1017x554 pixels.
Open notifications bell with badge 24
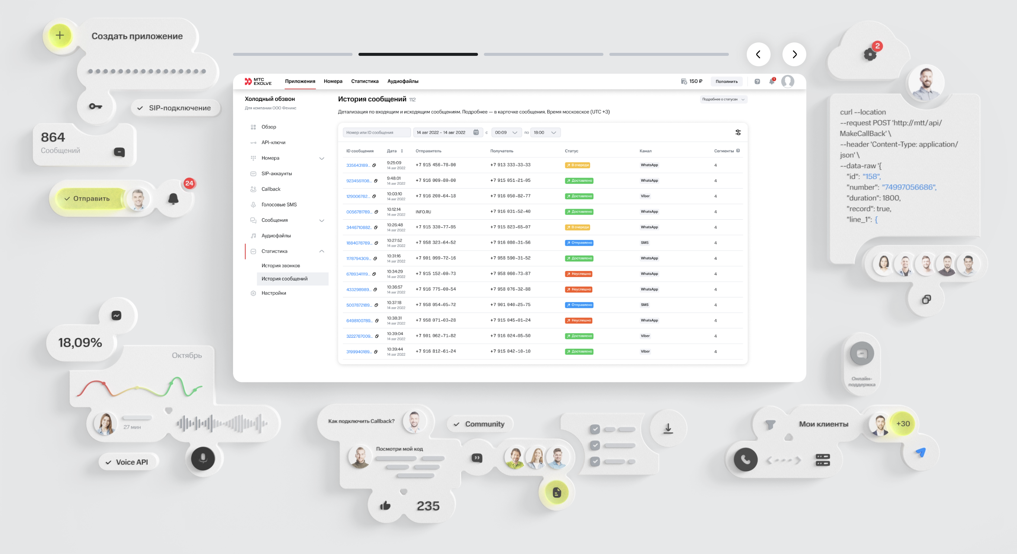click(173, 198)
